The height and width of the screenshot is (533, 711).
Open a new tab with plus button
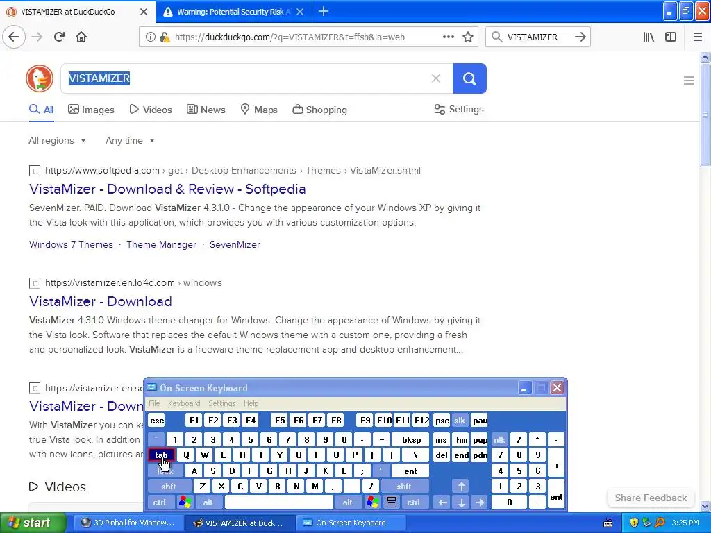tap(324, 11)
